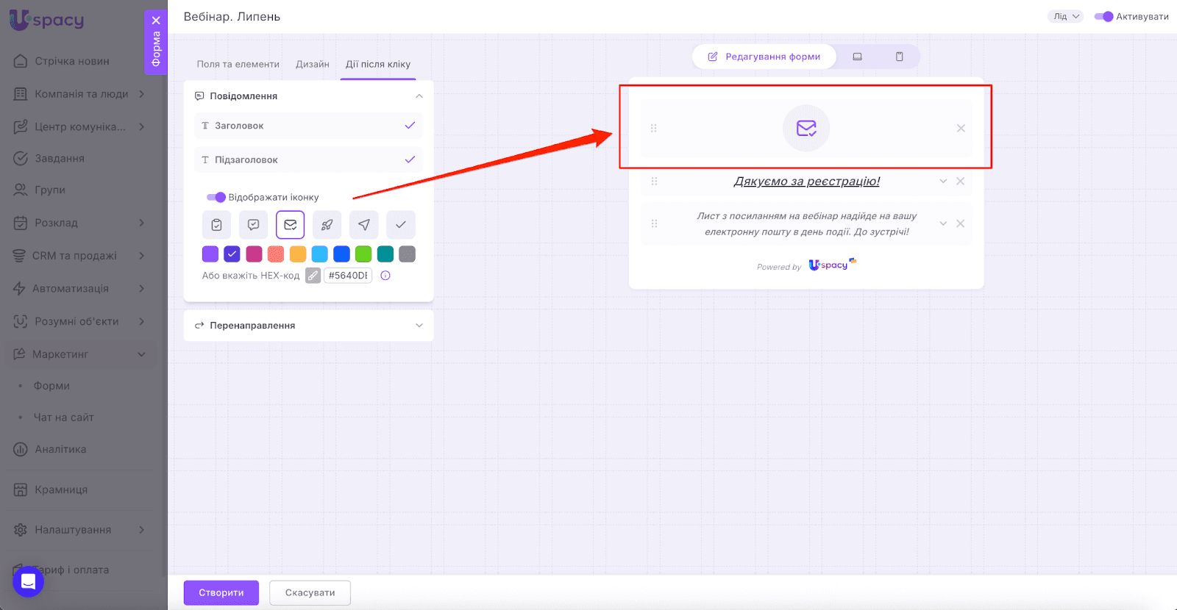Screen dimensions: 1177x610
Task: Click the HEX color eyedropper icon
Action: (x=313, y=276)
